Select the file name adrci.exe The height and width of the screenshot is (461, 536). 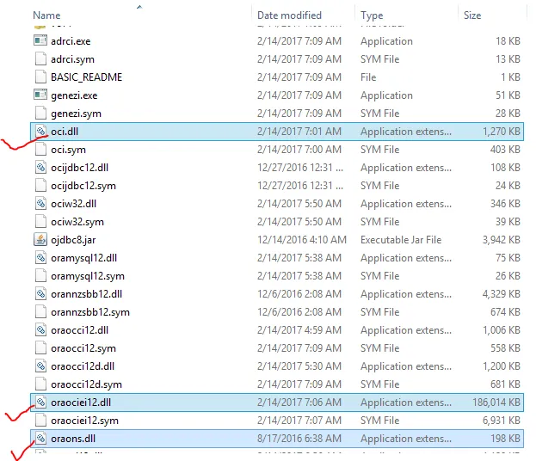point(71,41)
